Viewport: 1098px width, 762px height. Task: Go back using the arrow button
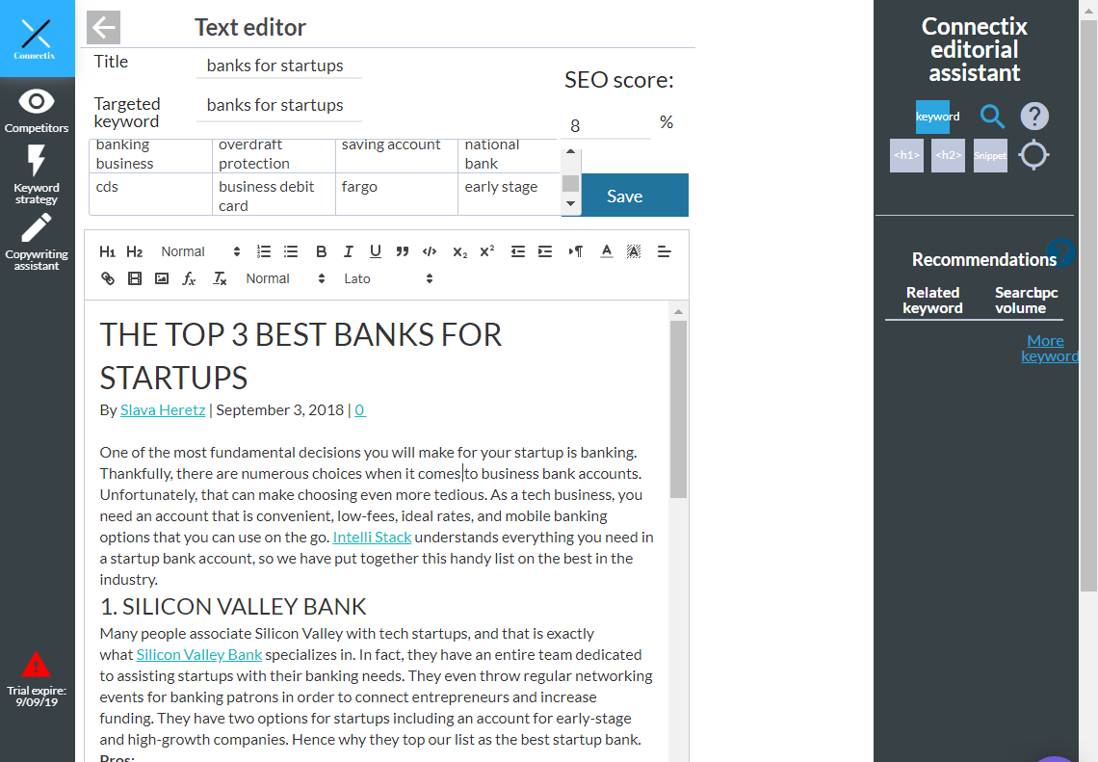point(104,28)
